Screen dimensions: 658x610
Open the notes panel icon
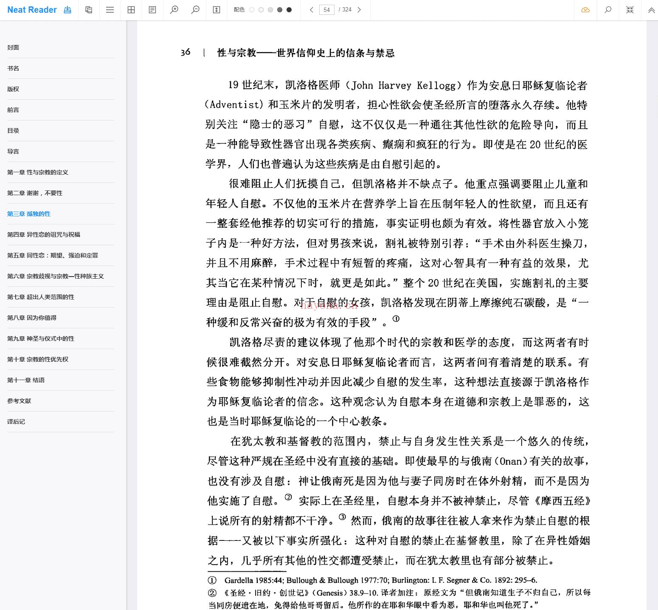click(x=152, y=10)
